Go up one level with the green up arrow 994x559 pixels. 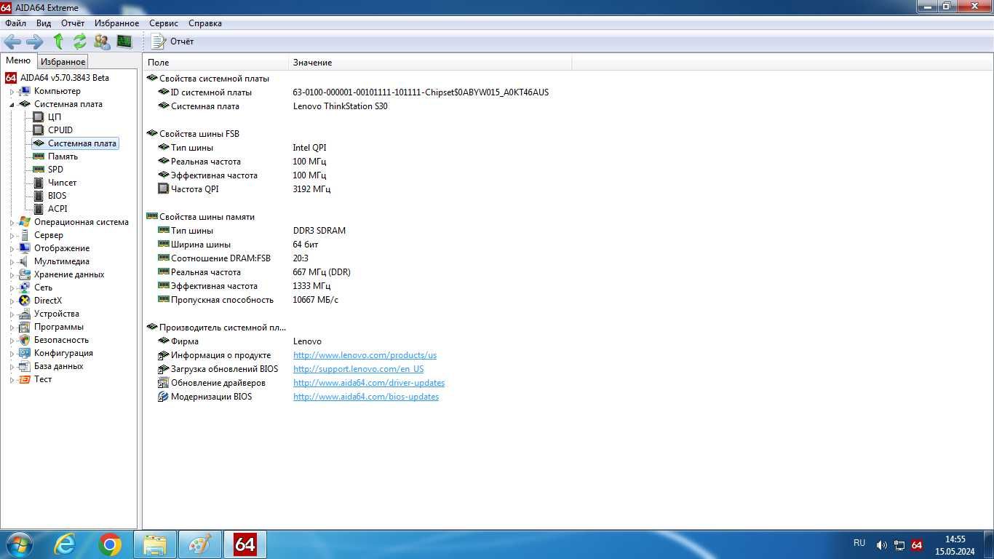pos(58,41)
